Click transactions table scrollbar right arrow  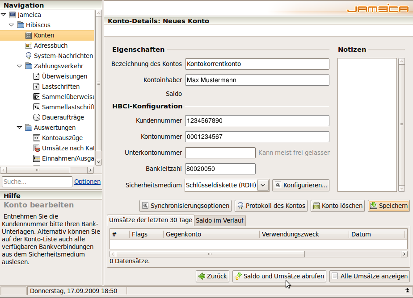tap(404, 254)
